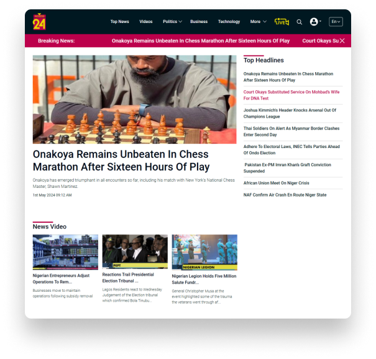Expand the Politics dropdown menu
The height and width of the screenshot is (359, 376).
pyautogui.click(x=172, y=22)
